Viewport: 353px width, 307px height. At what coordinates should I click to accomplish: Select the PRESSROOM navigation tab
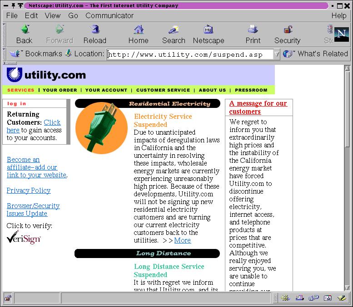(251, 90)
